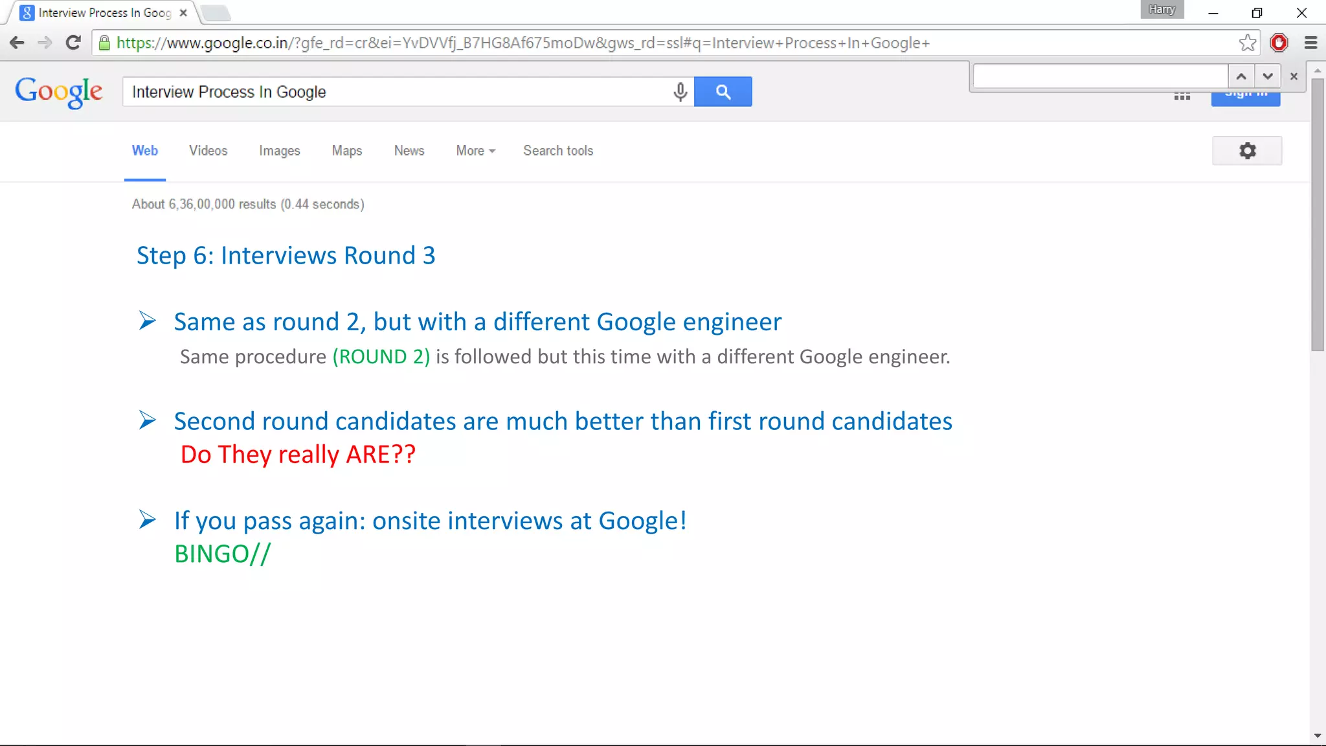This screenshot has width=1326, height=746.
Task: Click the green padlock security icon
Action: click(104, 43)
